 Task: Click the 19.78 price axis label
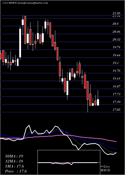pos(116,47)
